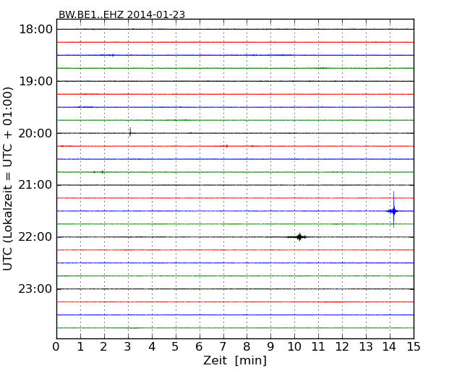Screen dimensions: 470x376
Task: Click the x-axis tick label 5
Action: tap(176, 346)
